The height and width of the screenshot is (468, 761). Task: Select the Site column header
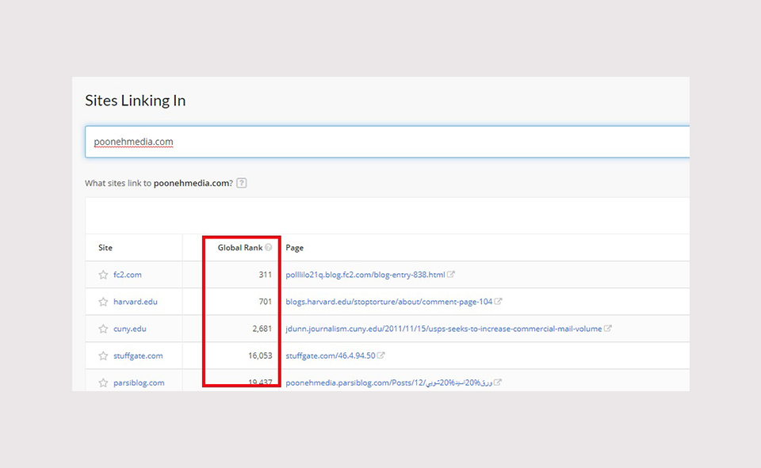click(105, 247)
